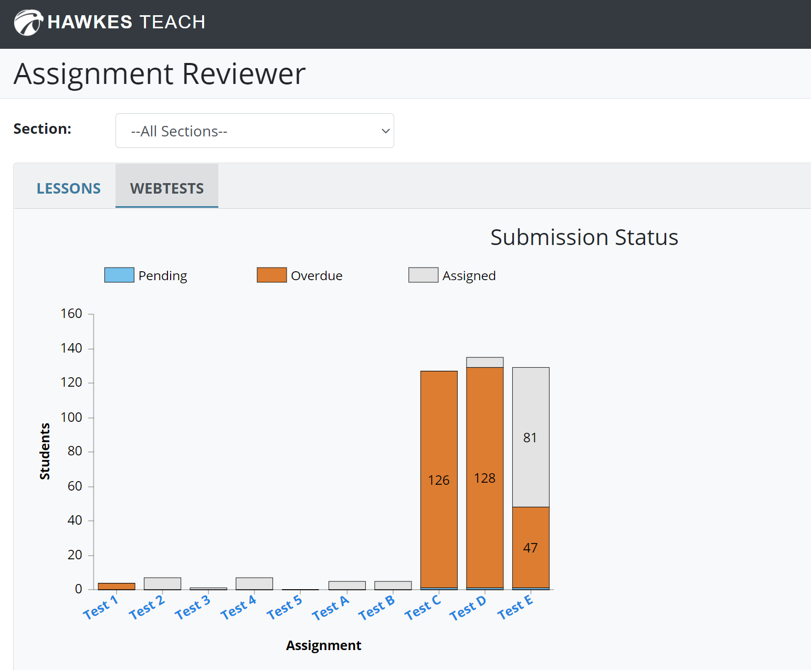Open the Section dropdown
811x670 pixels.
point(255,131)
